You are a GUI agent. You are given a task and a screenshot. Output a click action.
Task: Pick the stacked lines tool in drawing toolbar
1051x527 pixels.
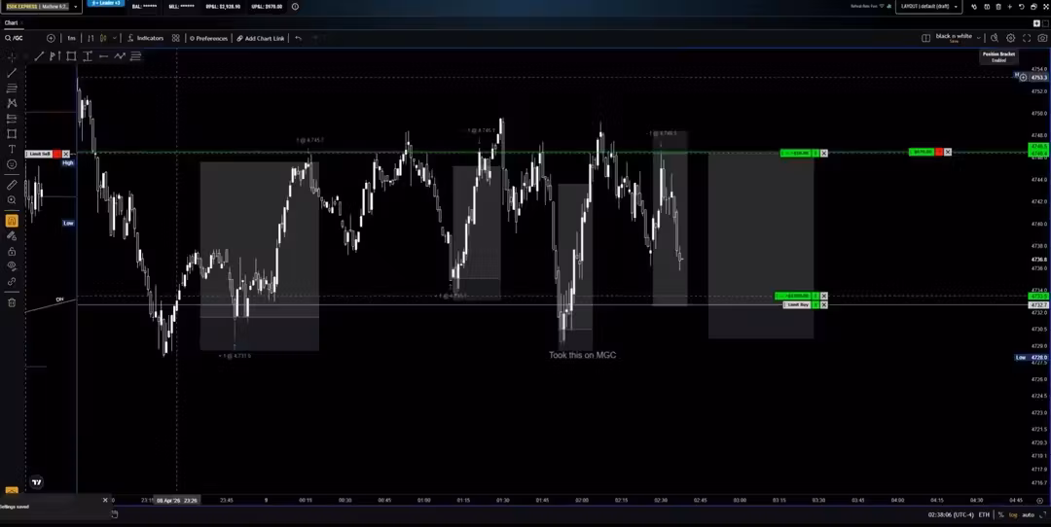click(135, 56)
